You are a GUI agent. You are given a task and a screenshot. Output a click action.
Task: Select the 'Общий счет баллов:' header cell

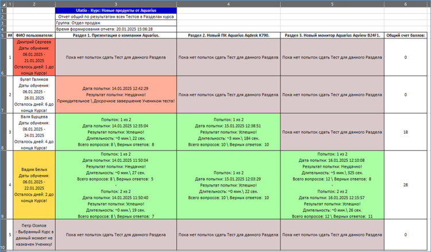click(405, 36)
